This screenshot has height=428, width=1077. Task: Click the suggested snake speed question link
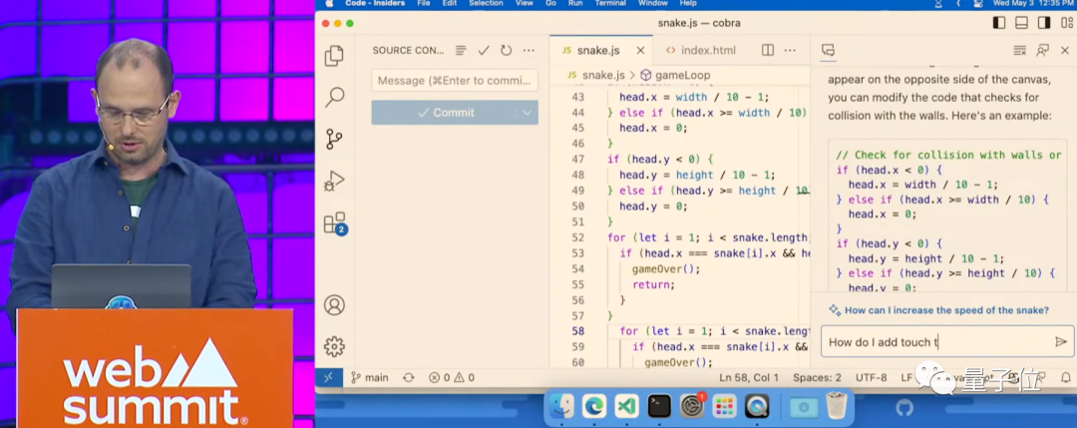coord(945,310)
